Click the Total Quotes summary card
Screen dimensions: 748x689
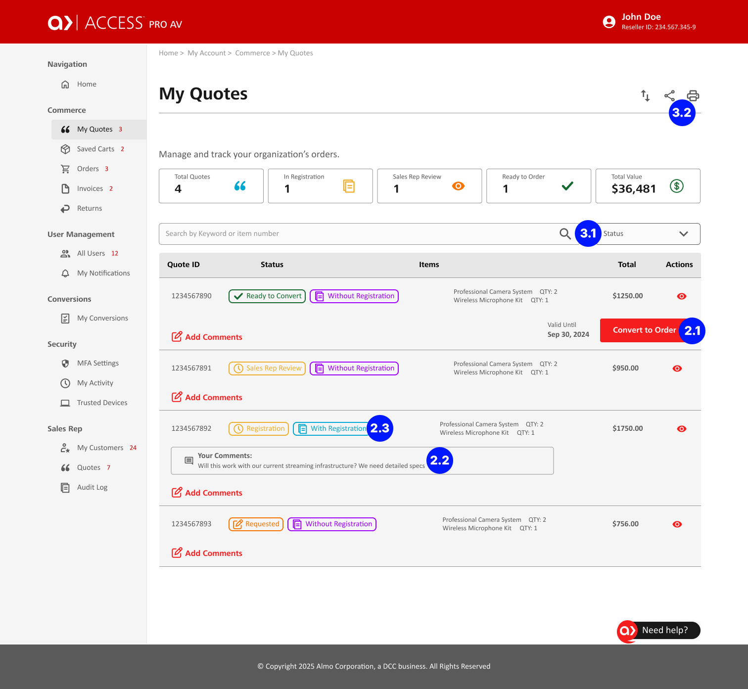point(211,186)
